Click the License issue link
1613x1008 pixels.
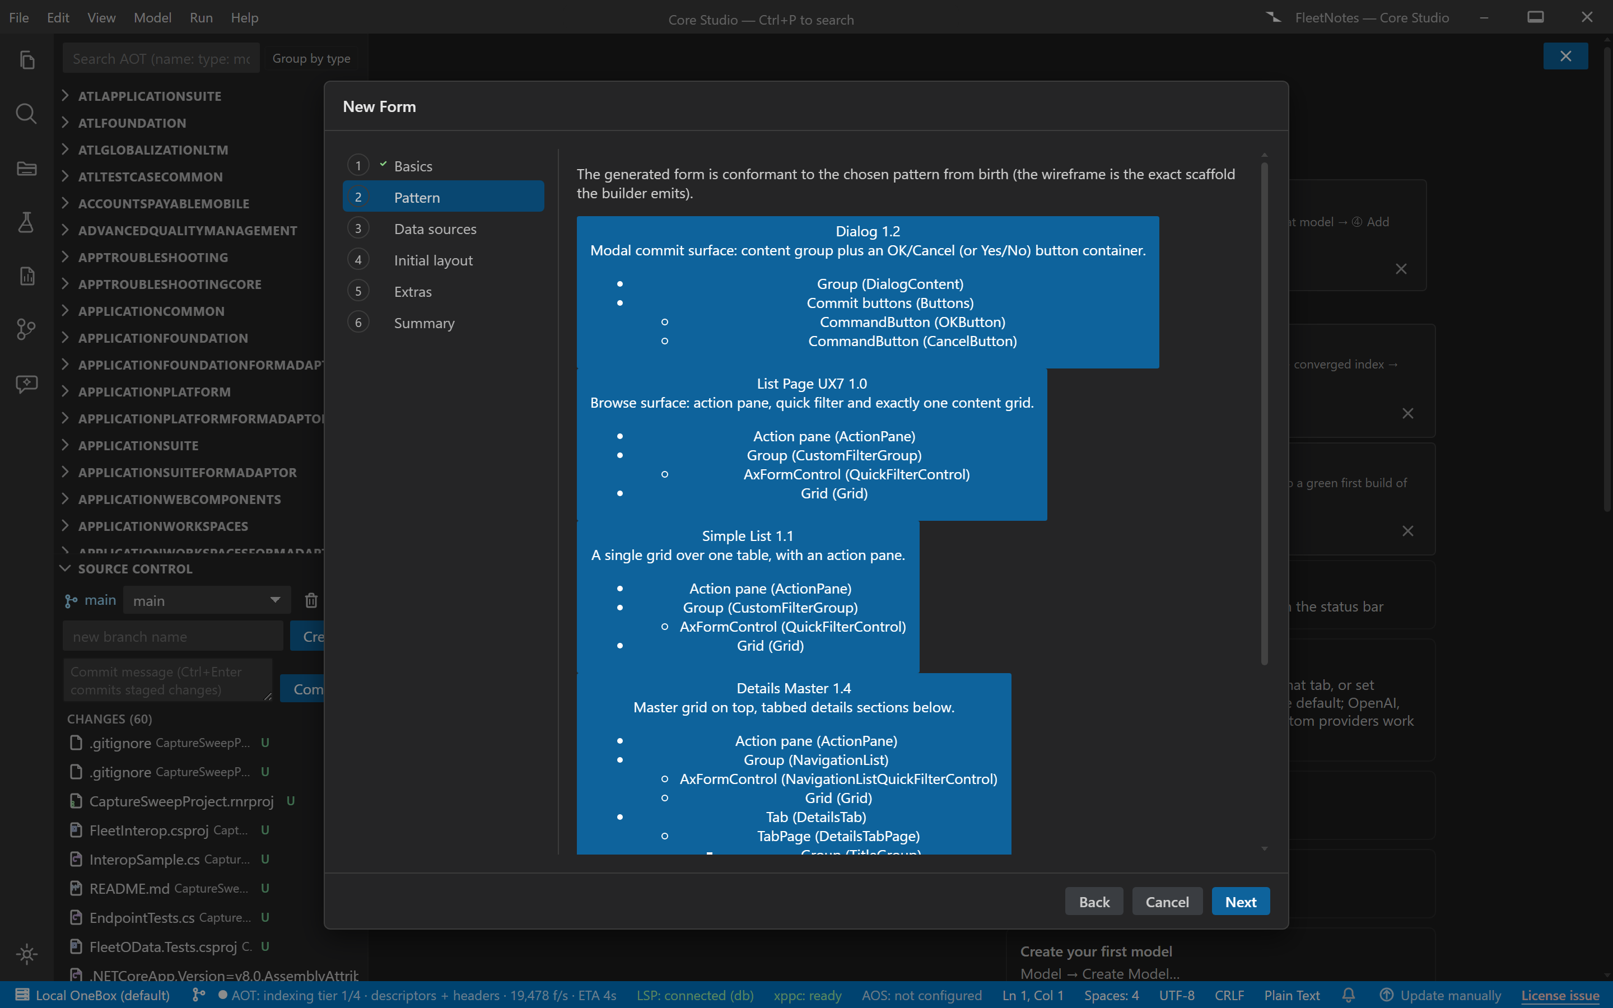coord(1560,995)
